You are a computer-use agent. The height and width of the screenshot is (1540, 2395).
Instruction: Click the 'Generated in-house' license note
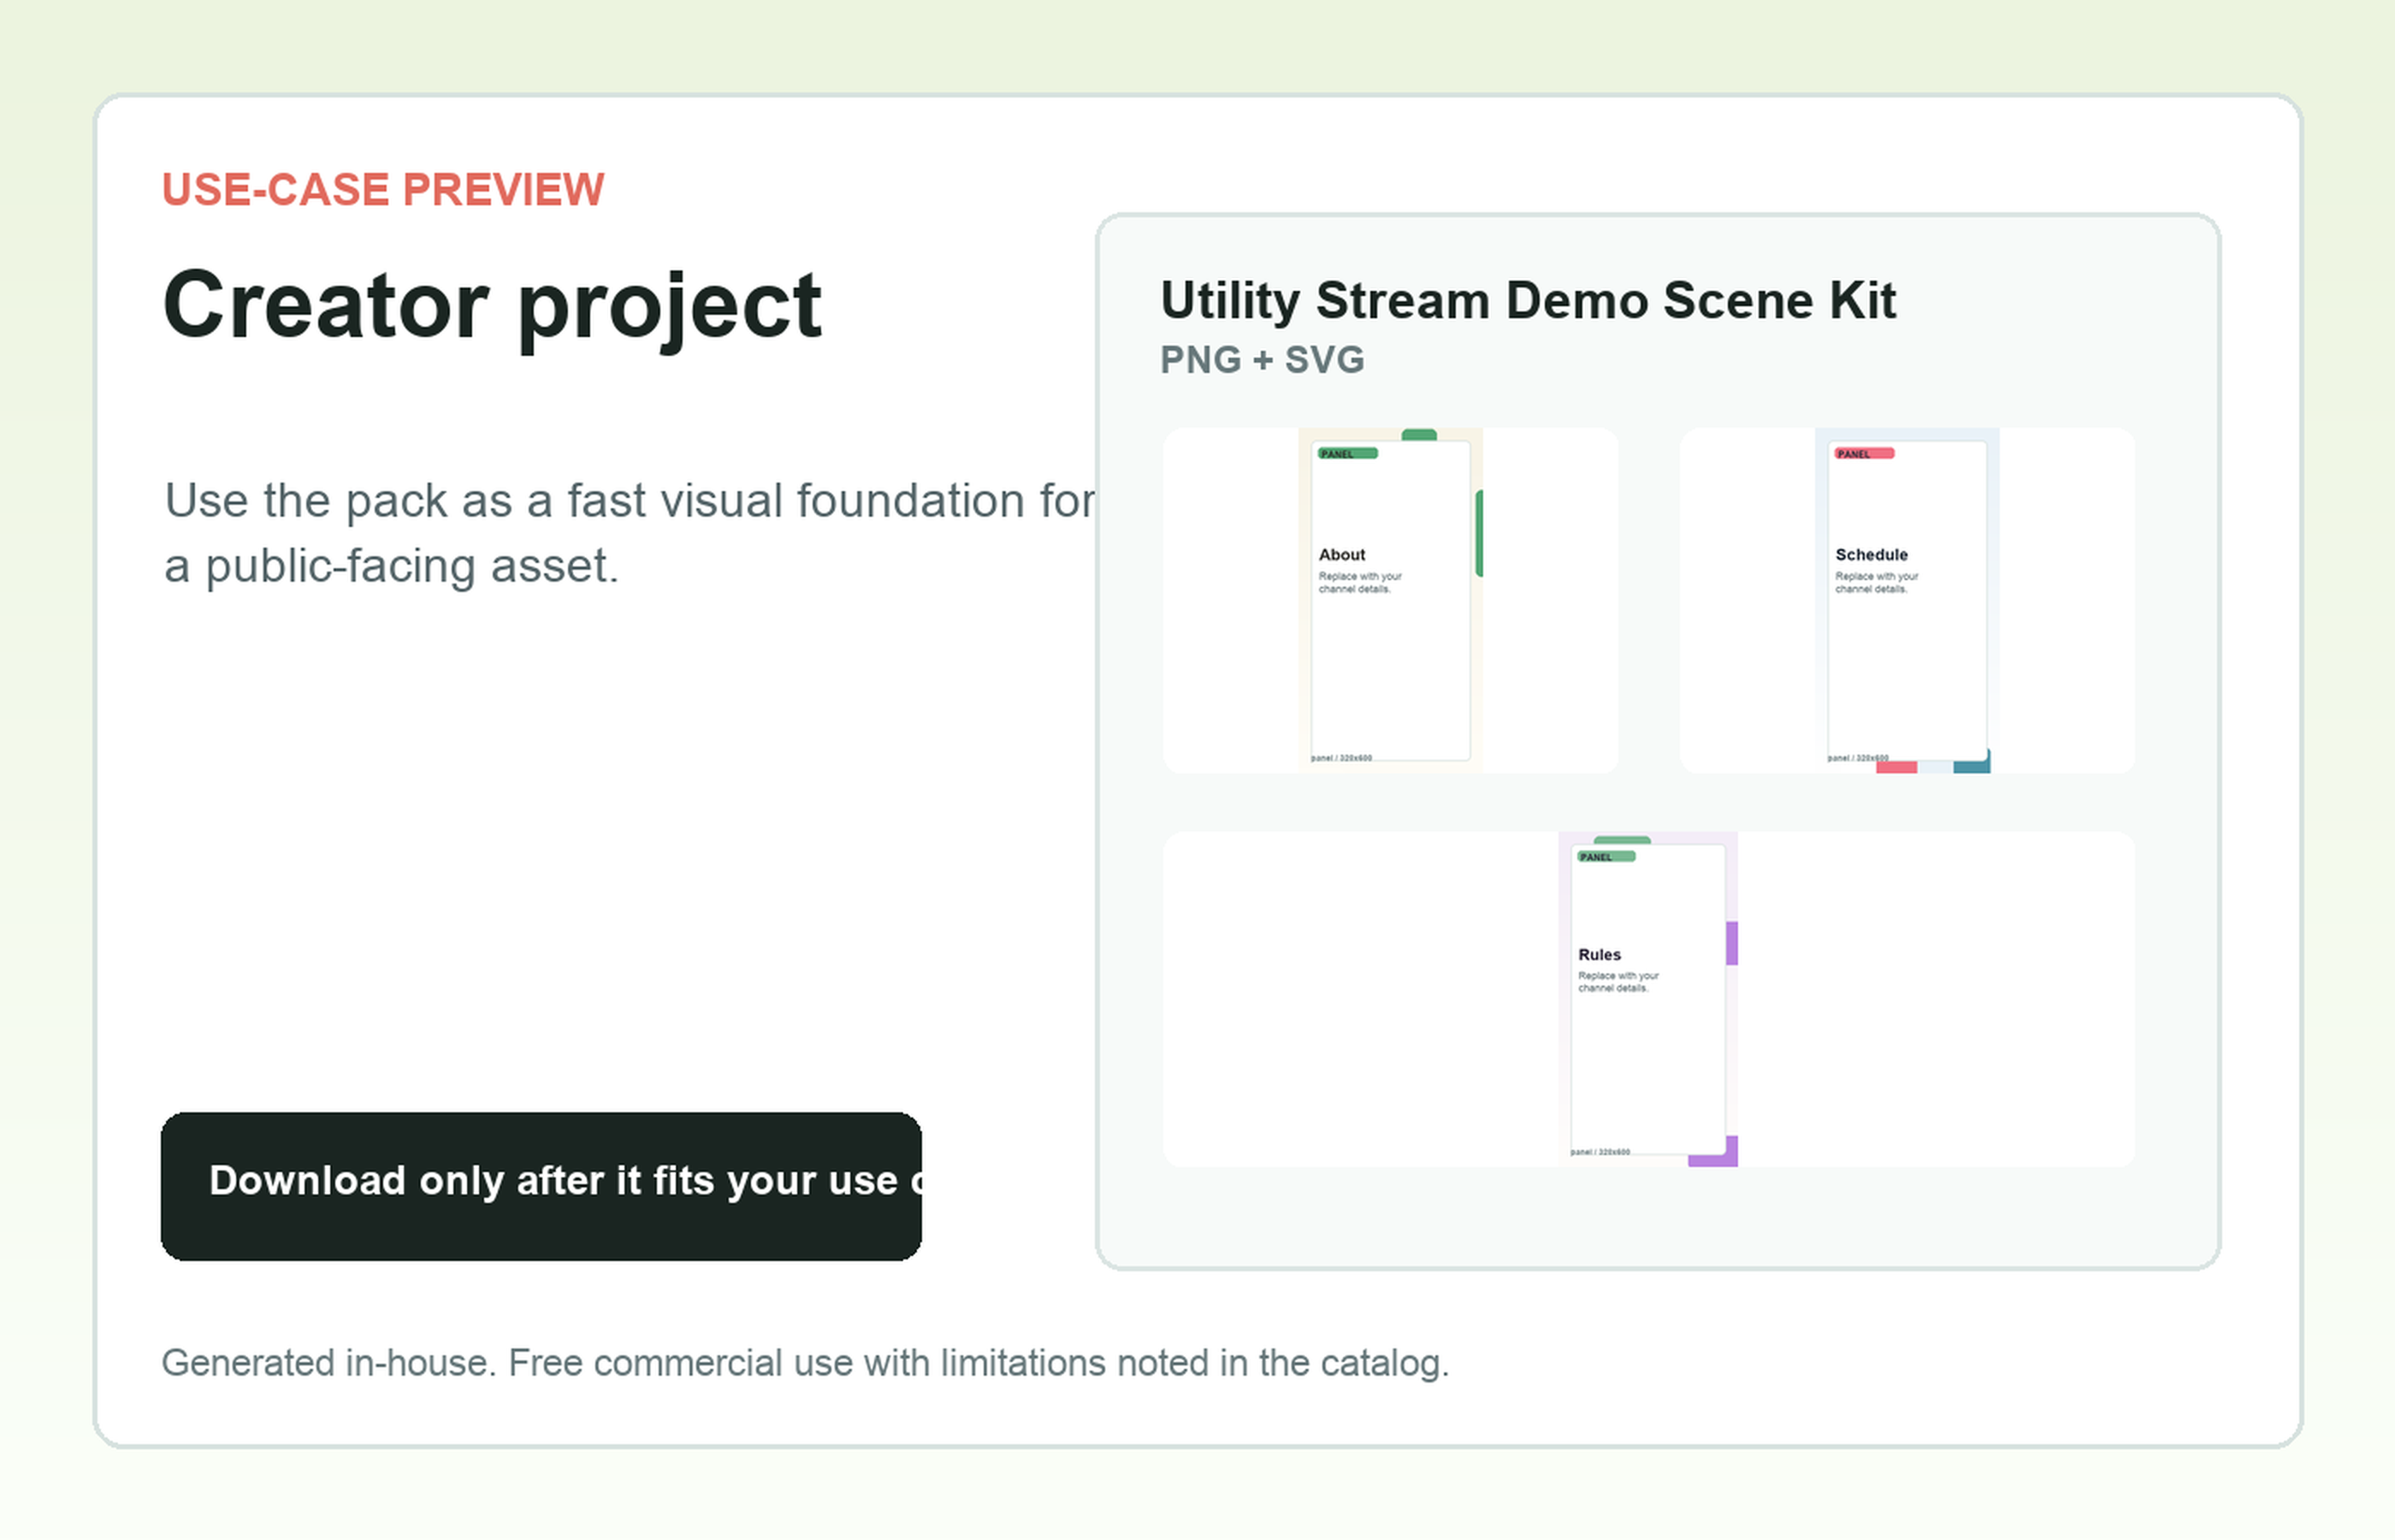[805, 1363]
